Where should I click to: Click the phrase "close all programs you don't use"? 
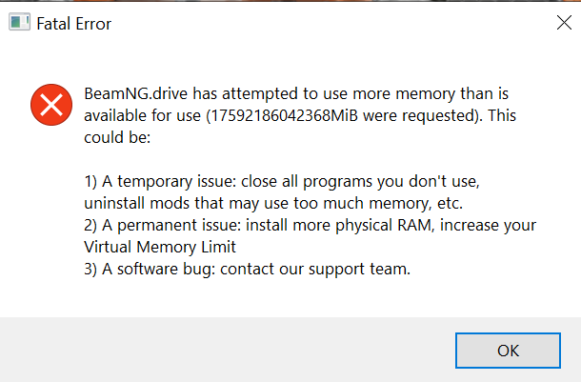(x=360, y=182)
